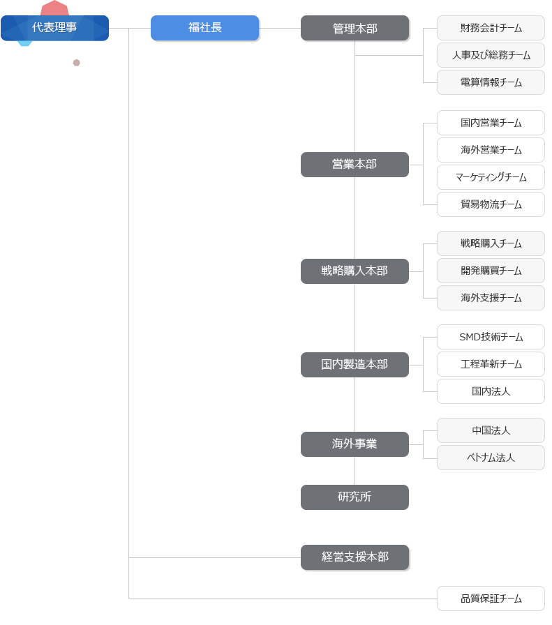
Task: Click the 品質保証チーム box
Action: 491,598
